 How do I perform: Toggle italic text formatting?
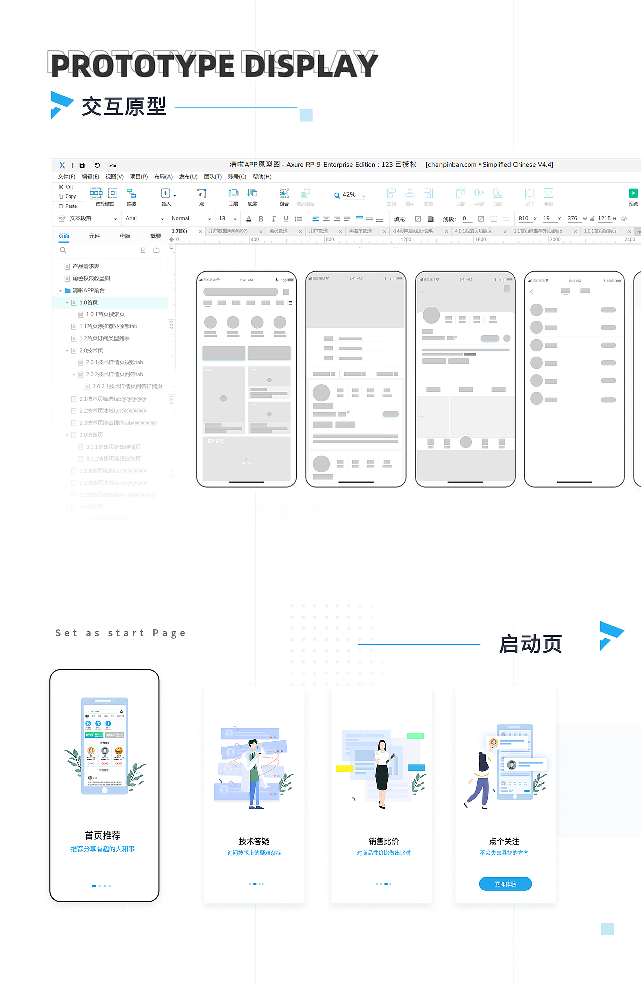273,219
